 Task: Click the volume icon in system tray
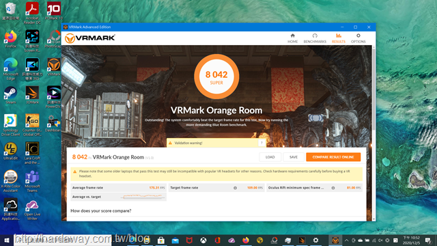381,240
